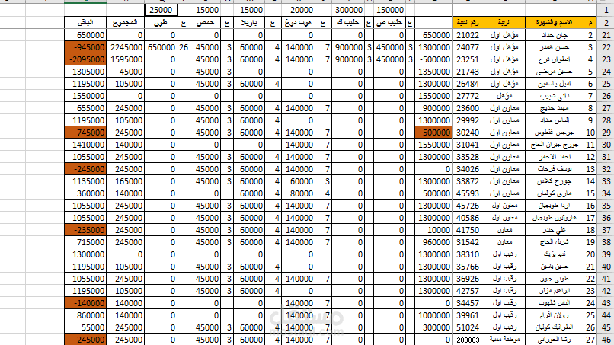Select the حمص header cell

(x=205, y=23)
